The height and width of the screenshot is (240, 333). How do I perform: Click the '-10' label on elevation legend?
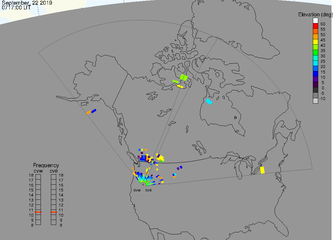(x=322, y=99)
